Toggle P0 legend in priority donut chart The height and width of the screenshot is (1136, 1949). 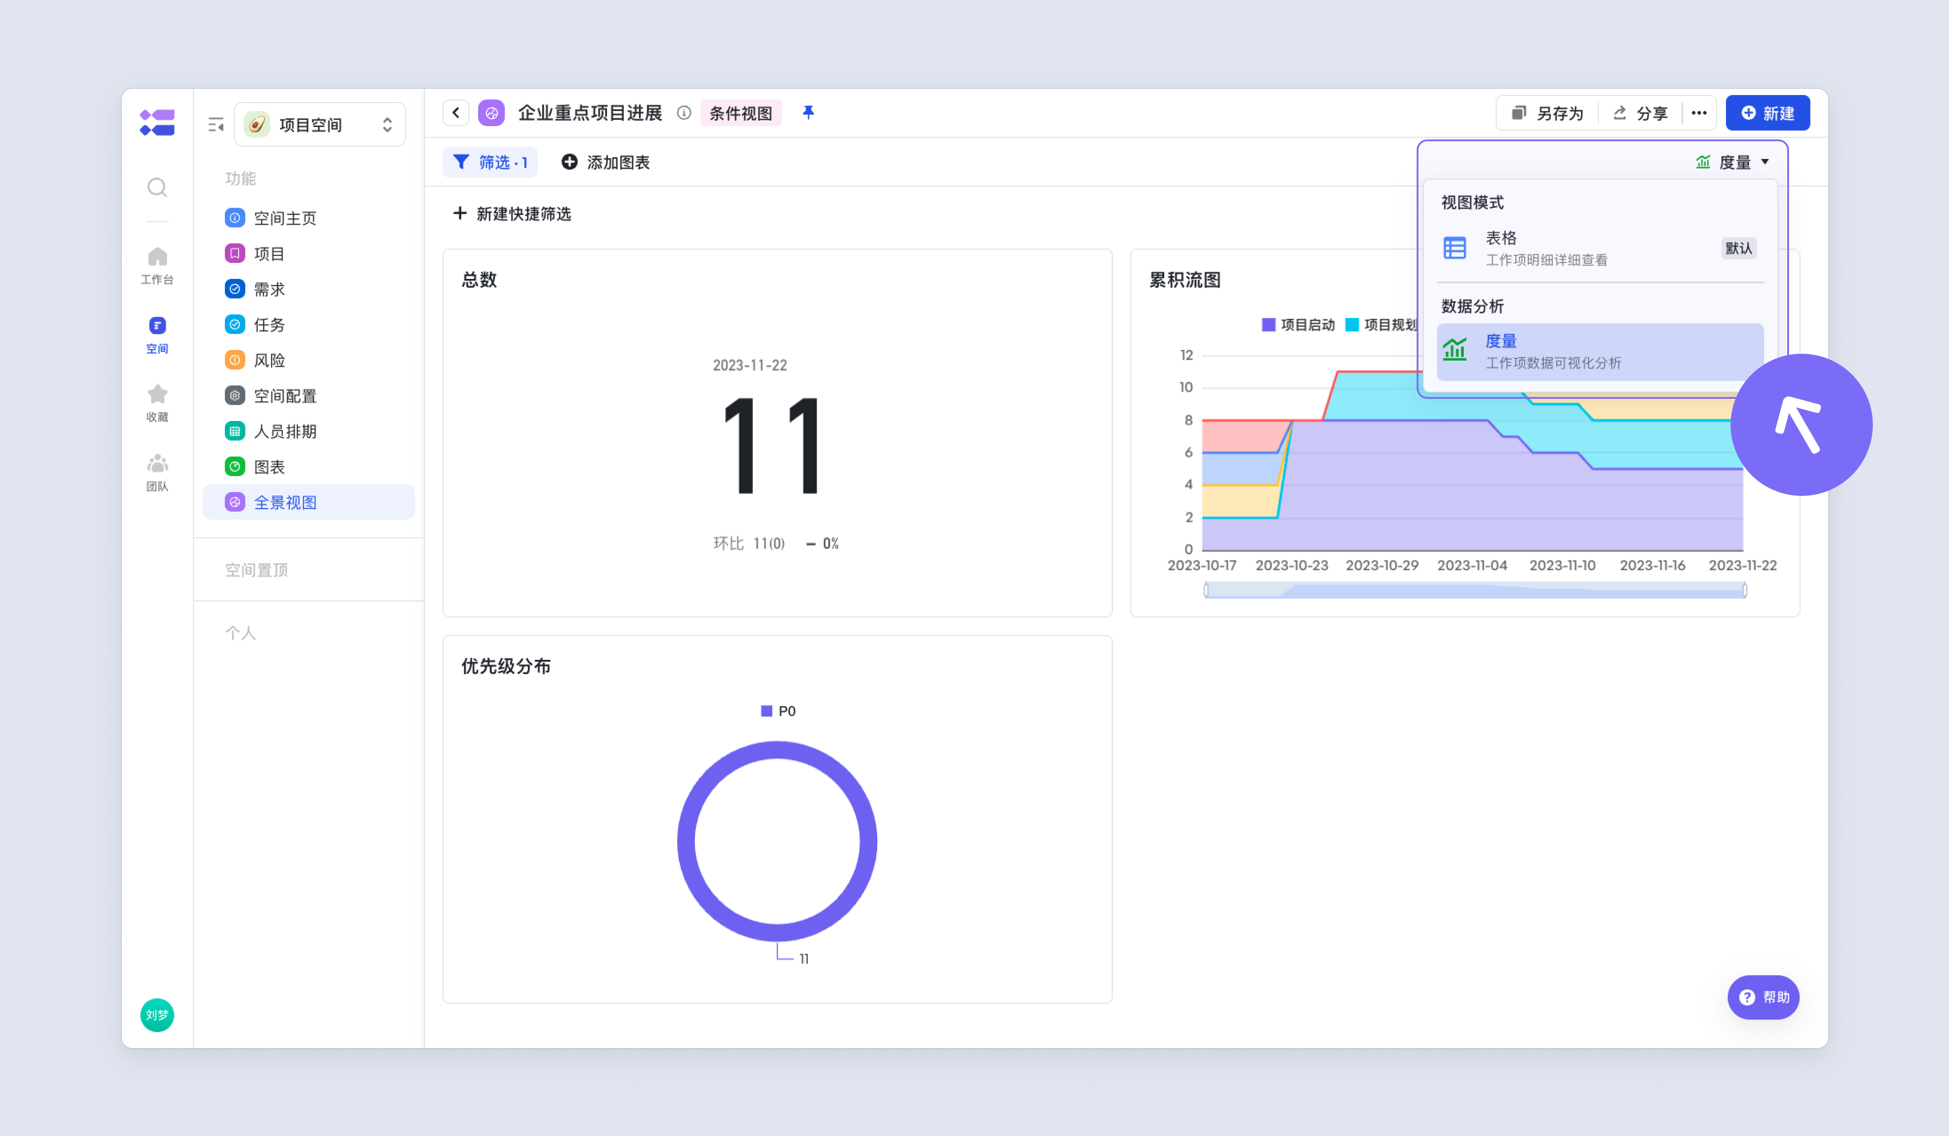tap(778, 711)
